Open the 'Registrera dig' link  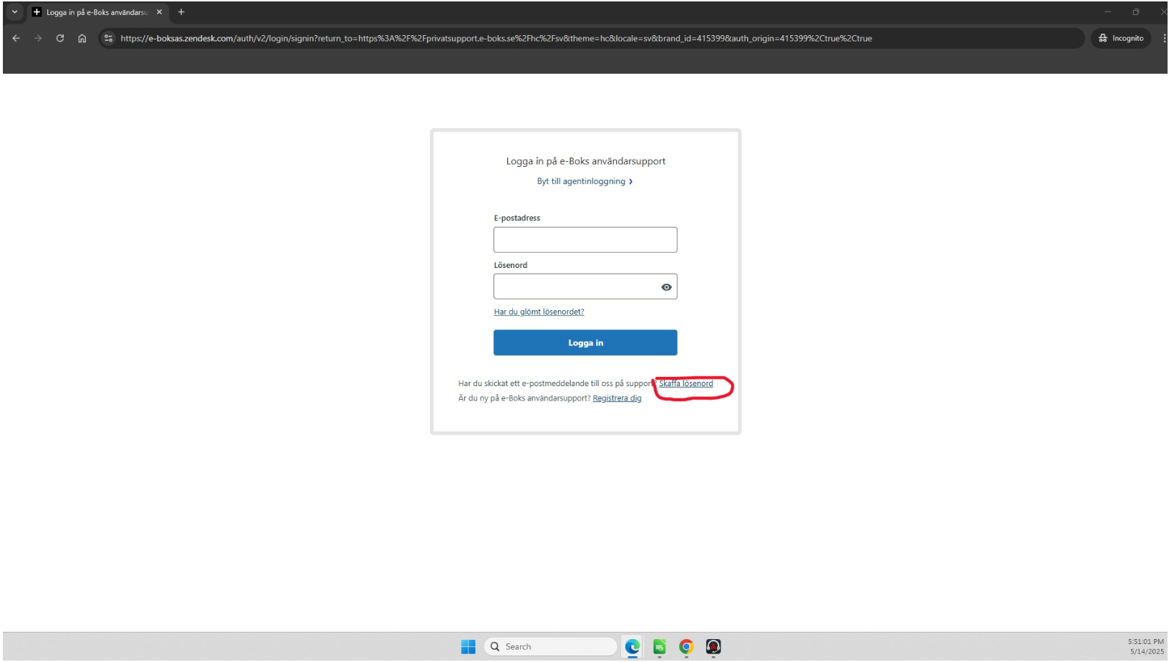pyautogui.click(x=617, y=399)
